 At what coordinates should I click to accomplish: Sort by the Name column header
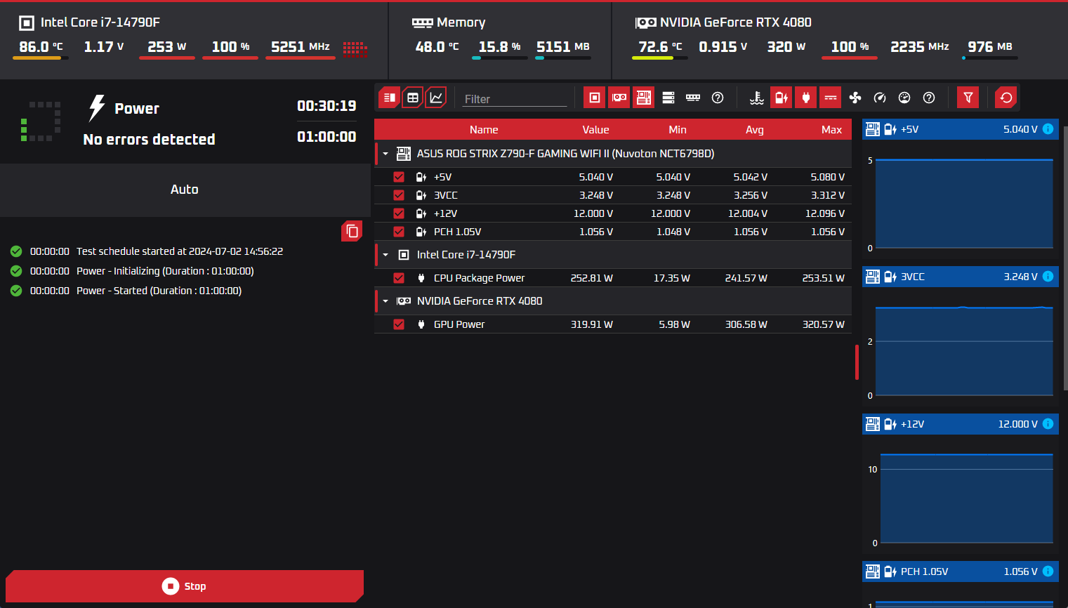(483, 130)
